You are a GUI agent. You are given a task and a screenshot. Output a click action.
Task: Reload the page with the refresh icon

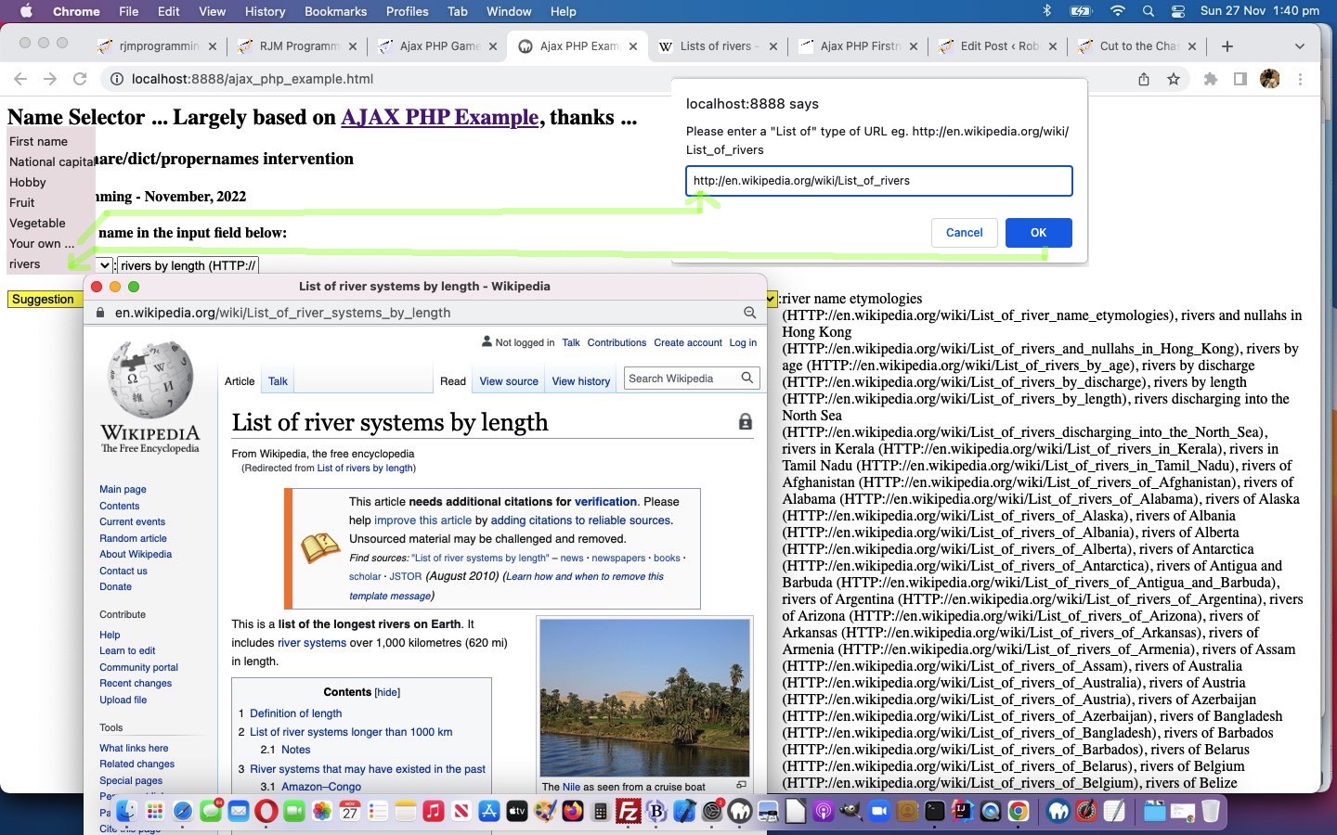click(80, 79)
